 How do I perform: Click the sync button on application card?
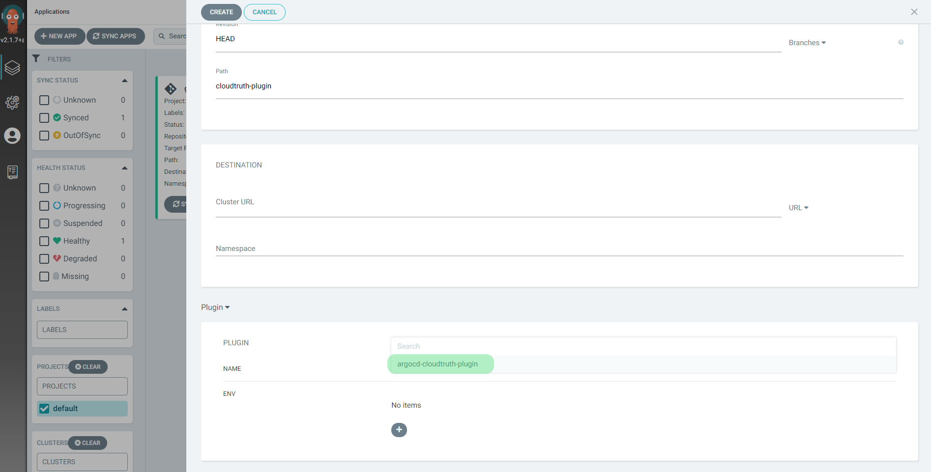175,204
